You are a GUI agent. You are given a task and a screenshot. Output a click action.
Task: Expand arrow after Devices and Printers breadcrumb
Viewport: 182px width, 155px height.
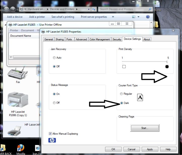pos(77,9)
